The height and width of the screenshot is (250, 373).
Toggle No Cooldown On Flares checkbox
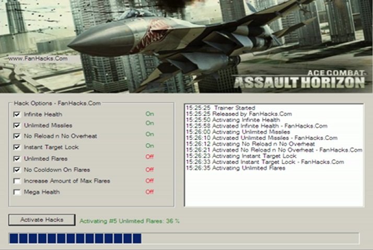point(17,170)
